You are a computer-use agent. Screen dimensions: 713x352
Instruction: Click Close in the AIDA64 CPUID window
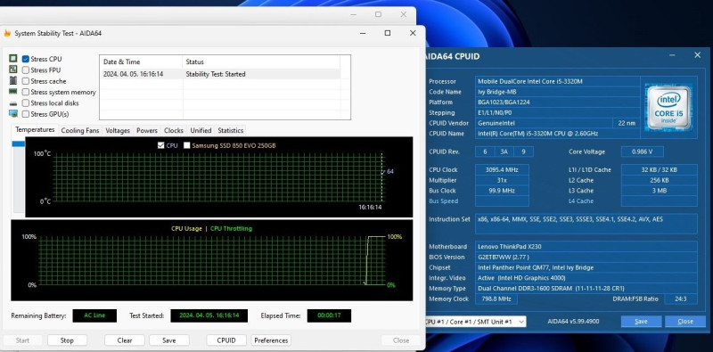tap(685, 322)
